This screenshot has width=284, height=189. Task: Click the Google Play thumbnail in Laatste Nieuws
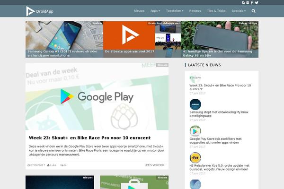pos(195,77)
